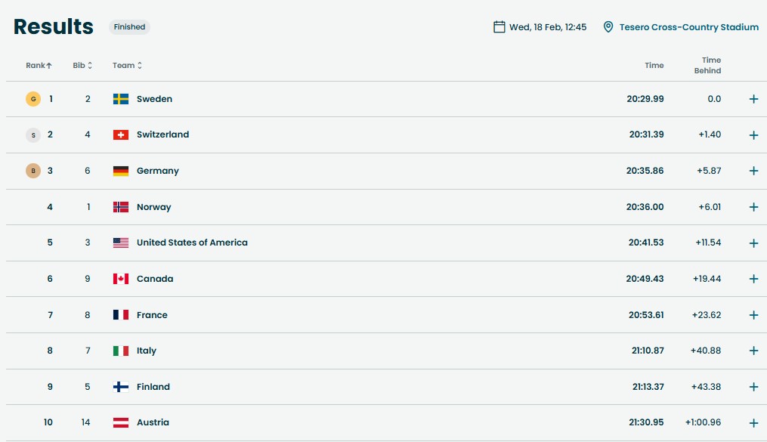Click the location pin icon
The image size is (767, 442).
(x=608, y=27)
